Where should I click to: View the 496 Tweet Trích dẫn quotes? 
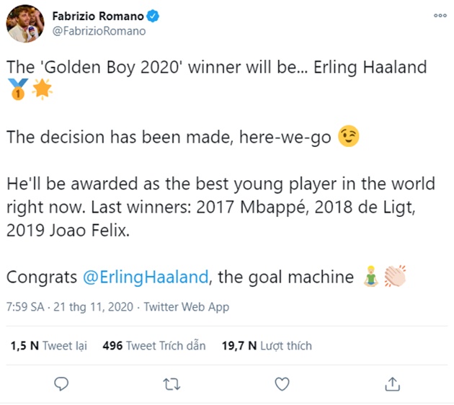pos(154,346)
